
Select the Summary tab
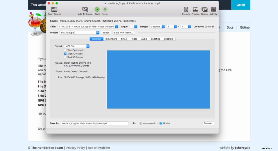(96, 39)
